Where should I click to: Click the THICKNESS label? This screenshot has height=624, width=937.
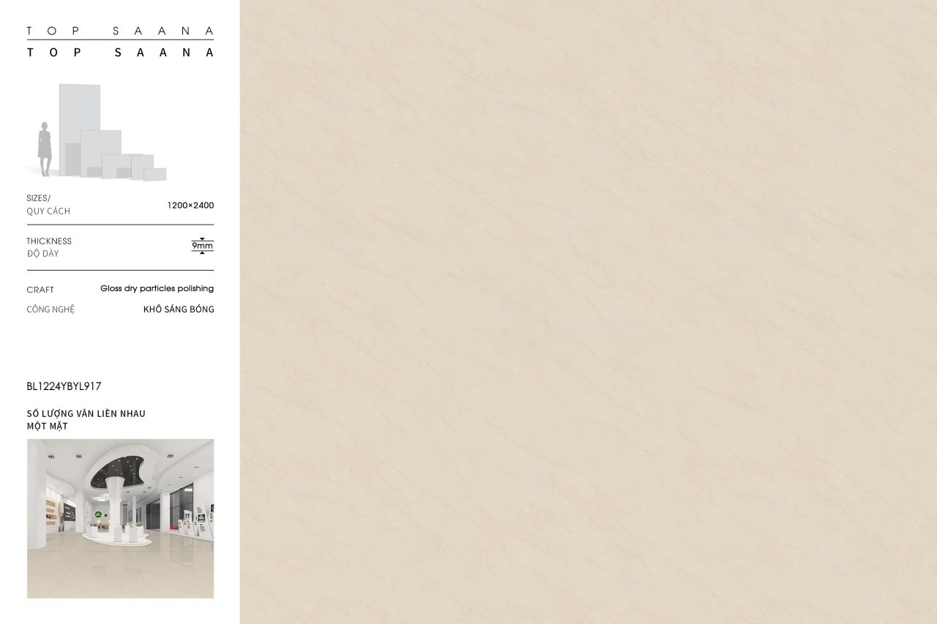(49, 241)
